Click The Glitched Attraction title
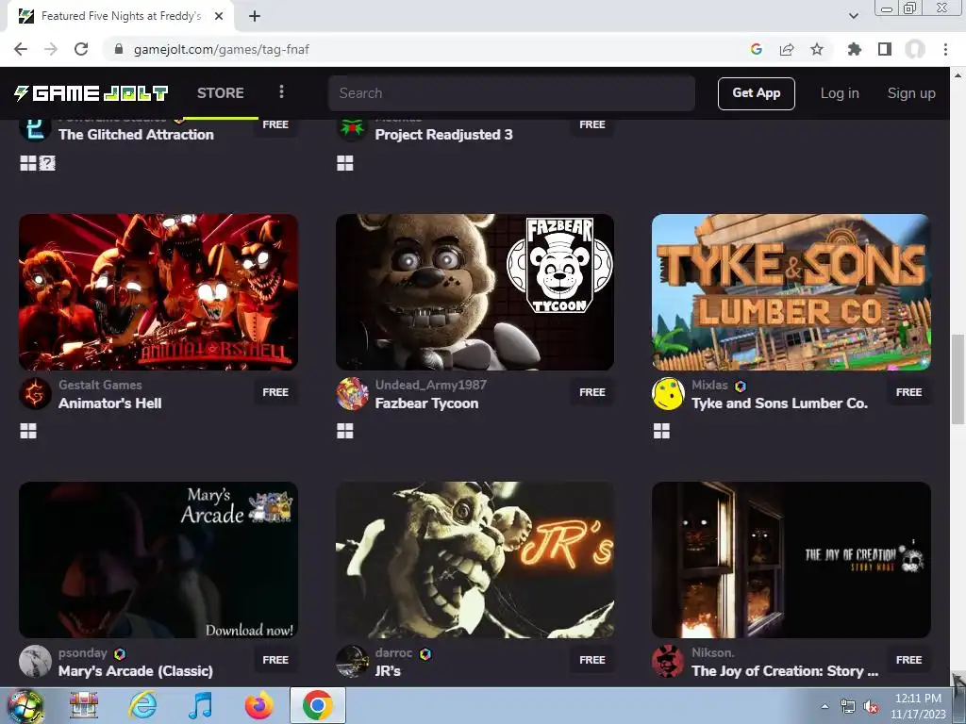The width and height of the screenshot is (966, 724). click(136, 134)
